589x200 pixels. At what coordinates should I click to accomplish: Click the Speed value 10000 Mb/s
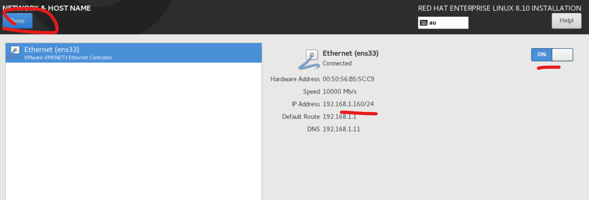[339, 91]
